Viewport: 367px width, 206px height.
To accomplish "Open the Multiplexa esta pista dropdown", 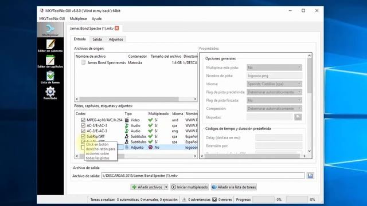I will coord(274,68).
